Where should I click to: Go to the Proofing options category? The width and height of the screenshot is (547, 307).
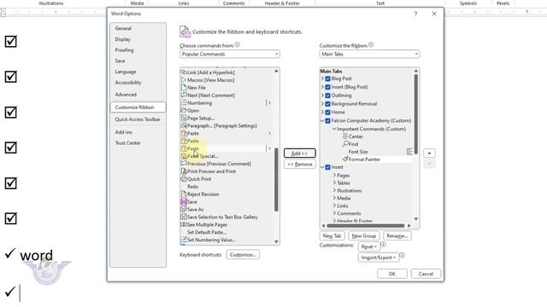pos(138,50)
